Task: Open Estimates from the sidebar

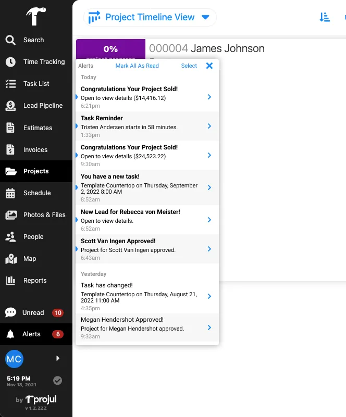Action: pos(38,128)
